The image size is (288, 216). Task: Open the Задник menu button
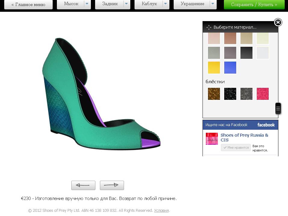click(x=110, y=4)
